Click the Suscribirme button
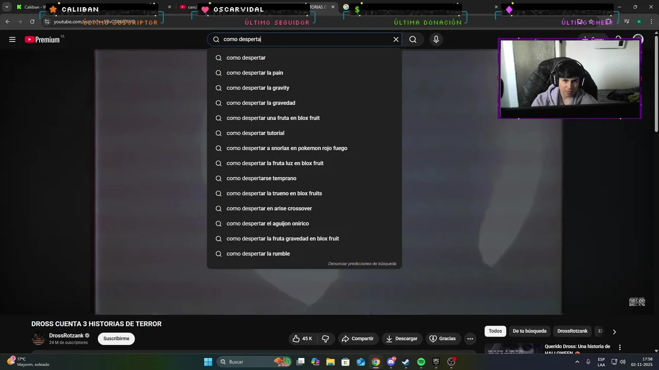Viewport: 659px width, 370px height. pyautogui.click(x=116, y=339)
